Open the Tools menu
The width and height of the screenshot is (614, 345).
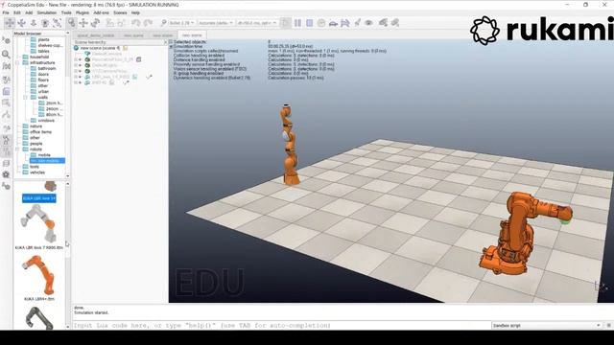pyautogui.click(x=66, y=12)
